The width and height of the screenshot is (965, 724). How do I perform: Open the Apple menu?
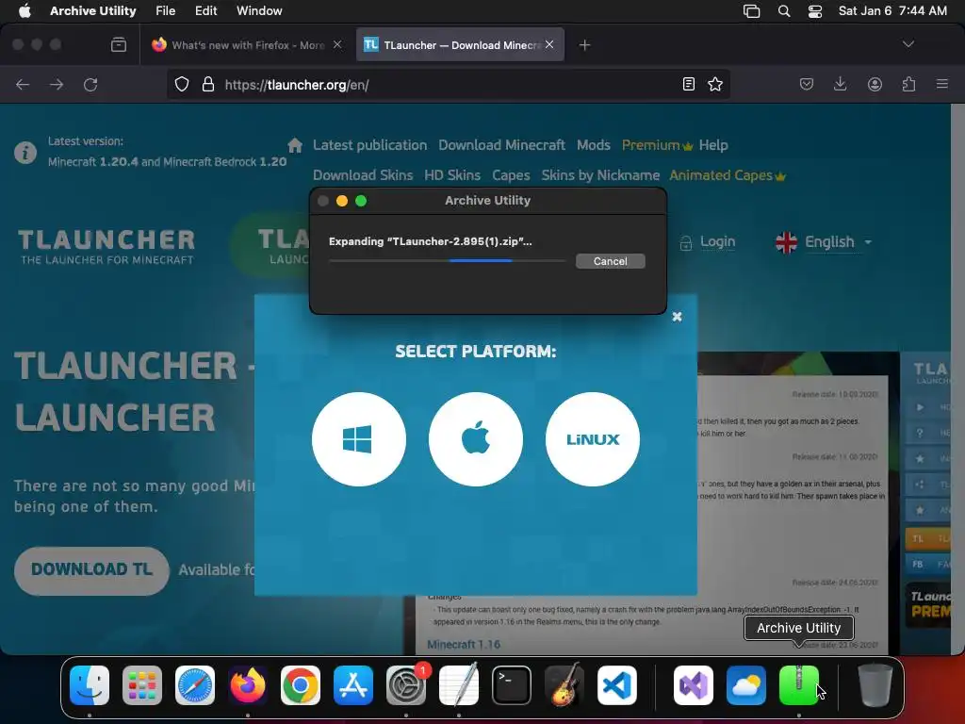[x=25, y=10]
